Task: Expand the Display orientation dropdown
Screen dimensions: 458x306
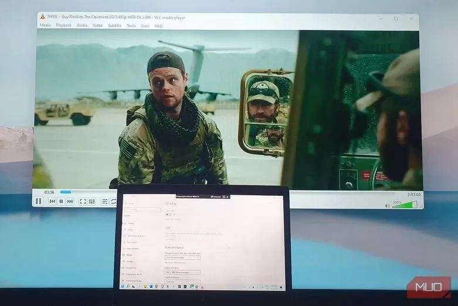Action: (x=182, y=282)
